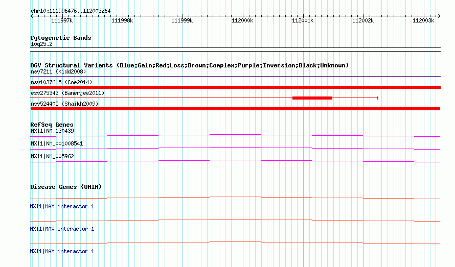Select the Disease Genes (OMIM) track title
Image resolution: width=455 pixels, height=267 pixels.
pos(66,187)
